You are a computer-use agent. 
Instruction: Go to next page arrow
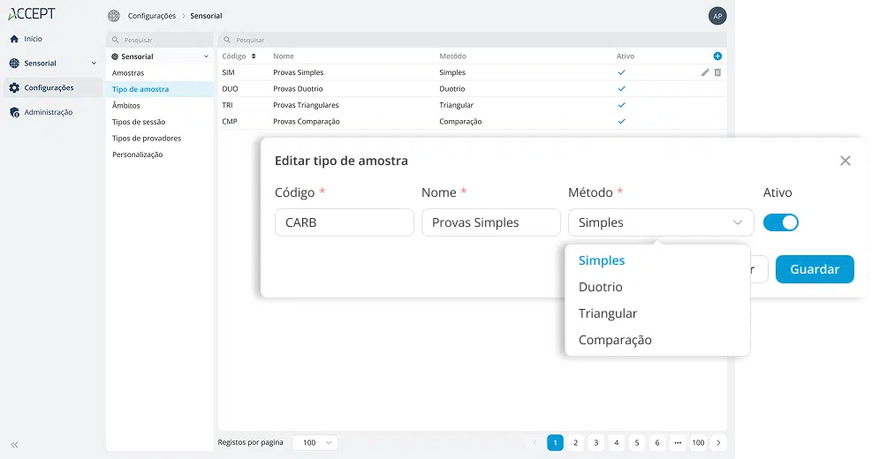pyautogui.click(x=718, y=443)
